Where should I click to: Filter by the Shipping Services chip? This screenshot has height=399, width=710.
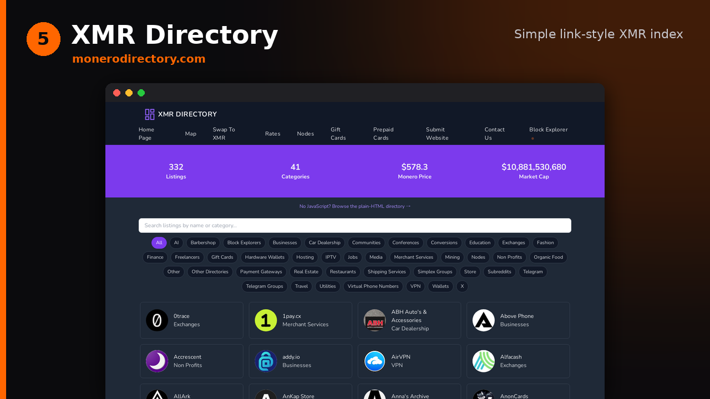point(387,272)
